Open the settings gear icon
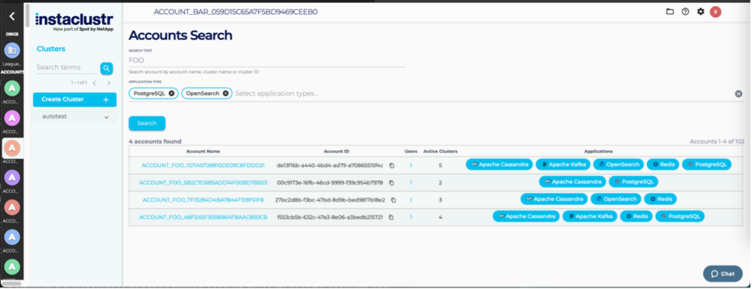753x289 pixels. (701, 12)
